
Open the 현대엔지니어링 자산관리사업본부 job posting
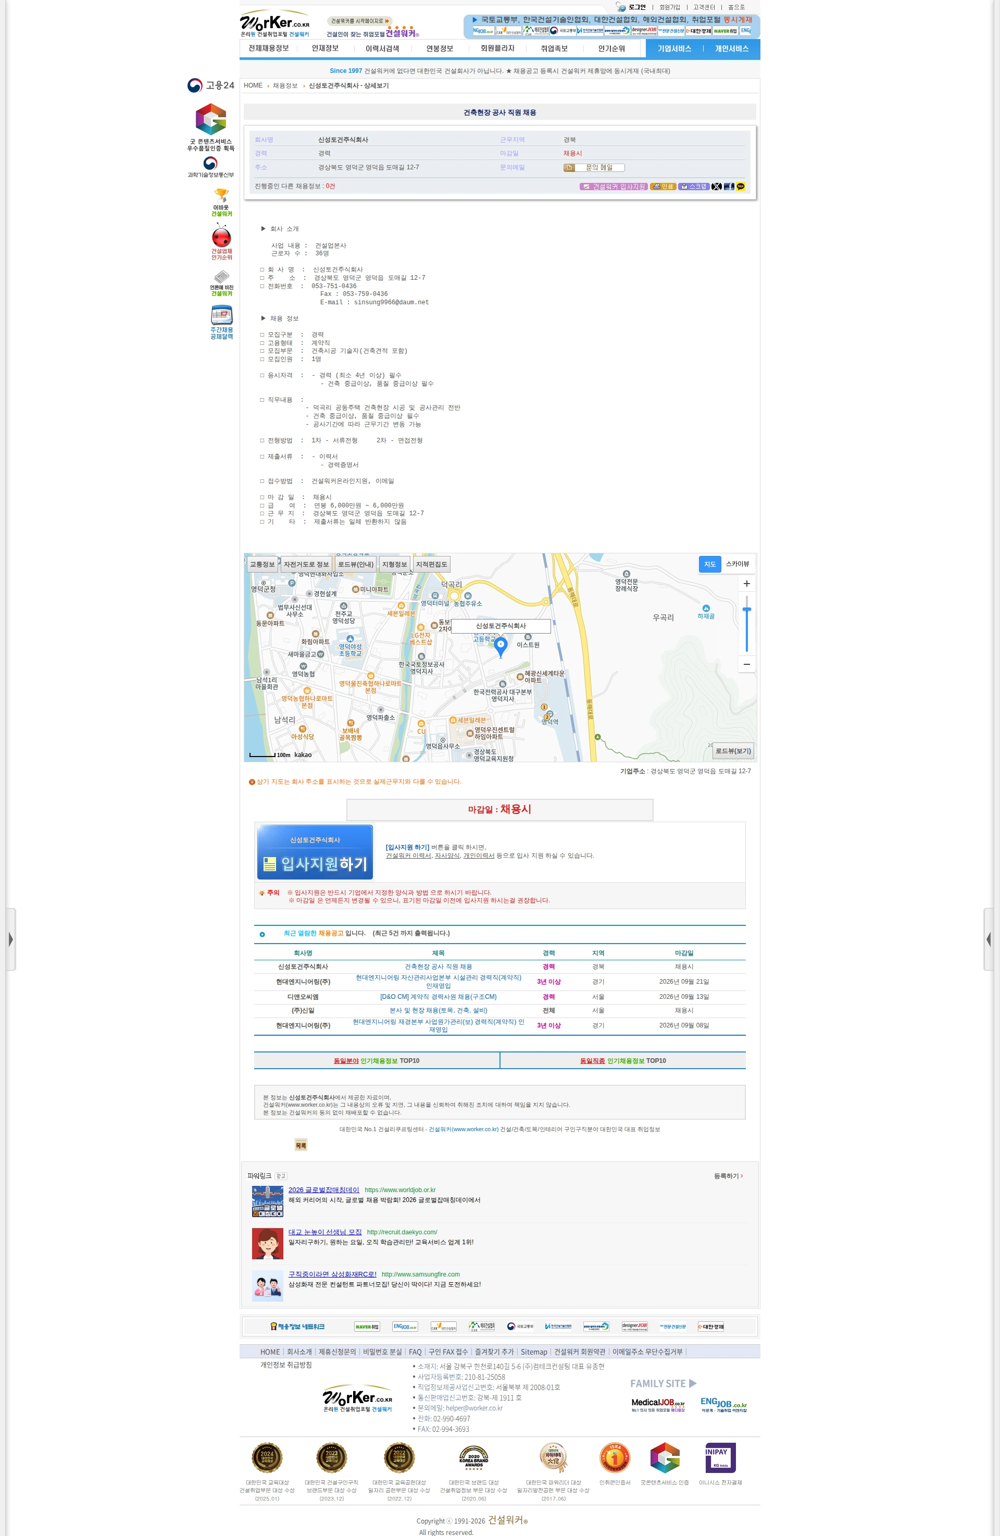point(438,981)
